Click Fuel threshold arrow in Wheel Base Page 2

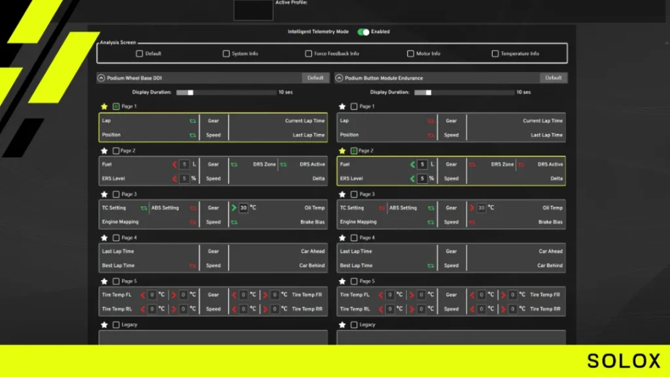pyautogui.click(x=174, y=164)
